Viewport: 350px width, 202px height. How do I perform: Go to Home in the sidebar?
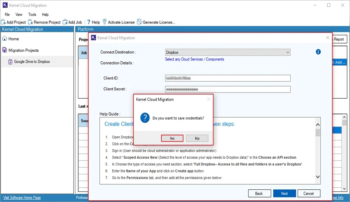11,39
